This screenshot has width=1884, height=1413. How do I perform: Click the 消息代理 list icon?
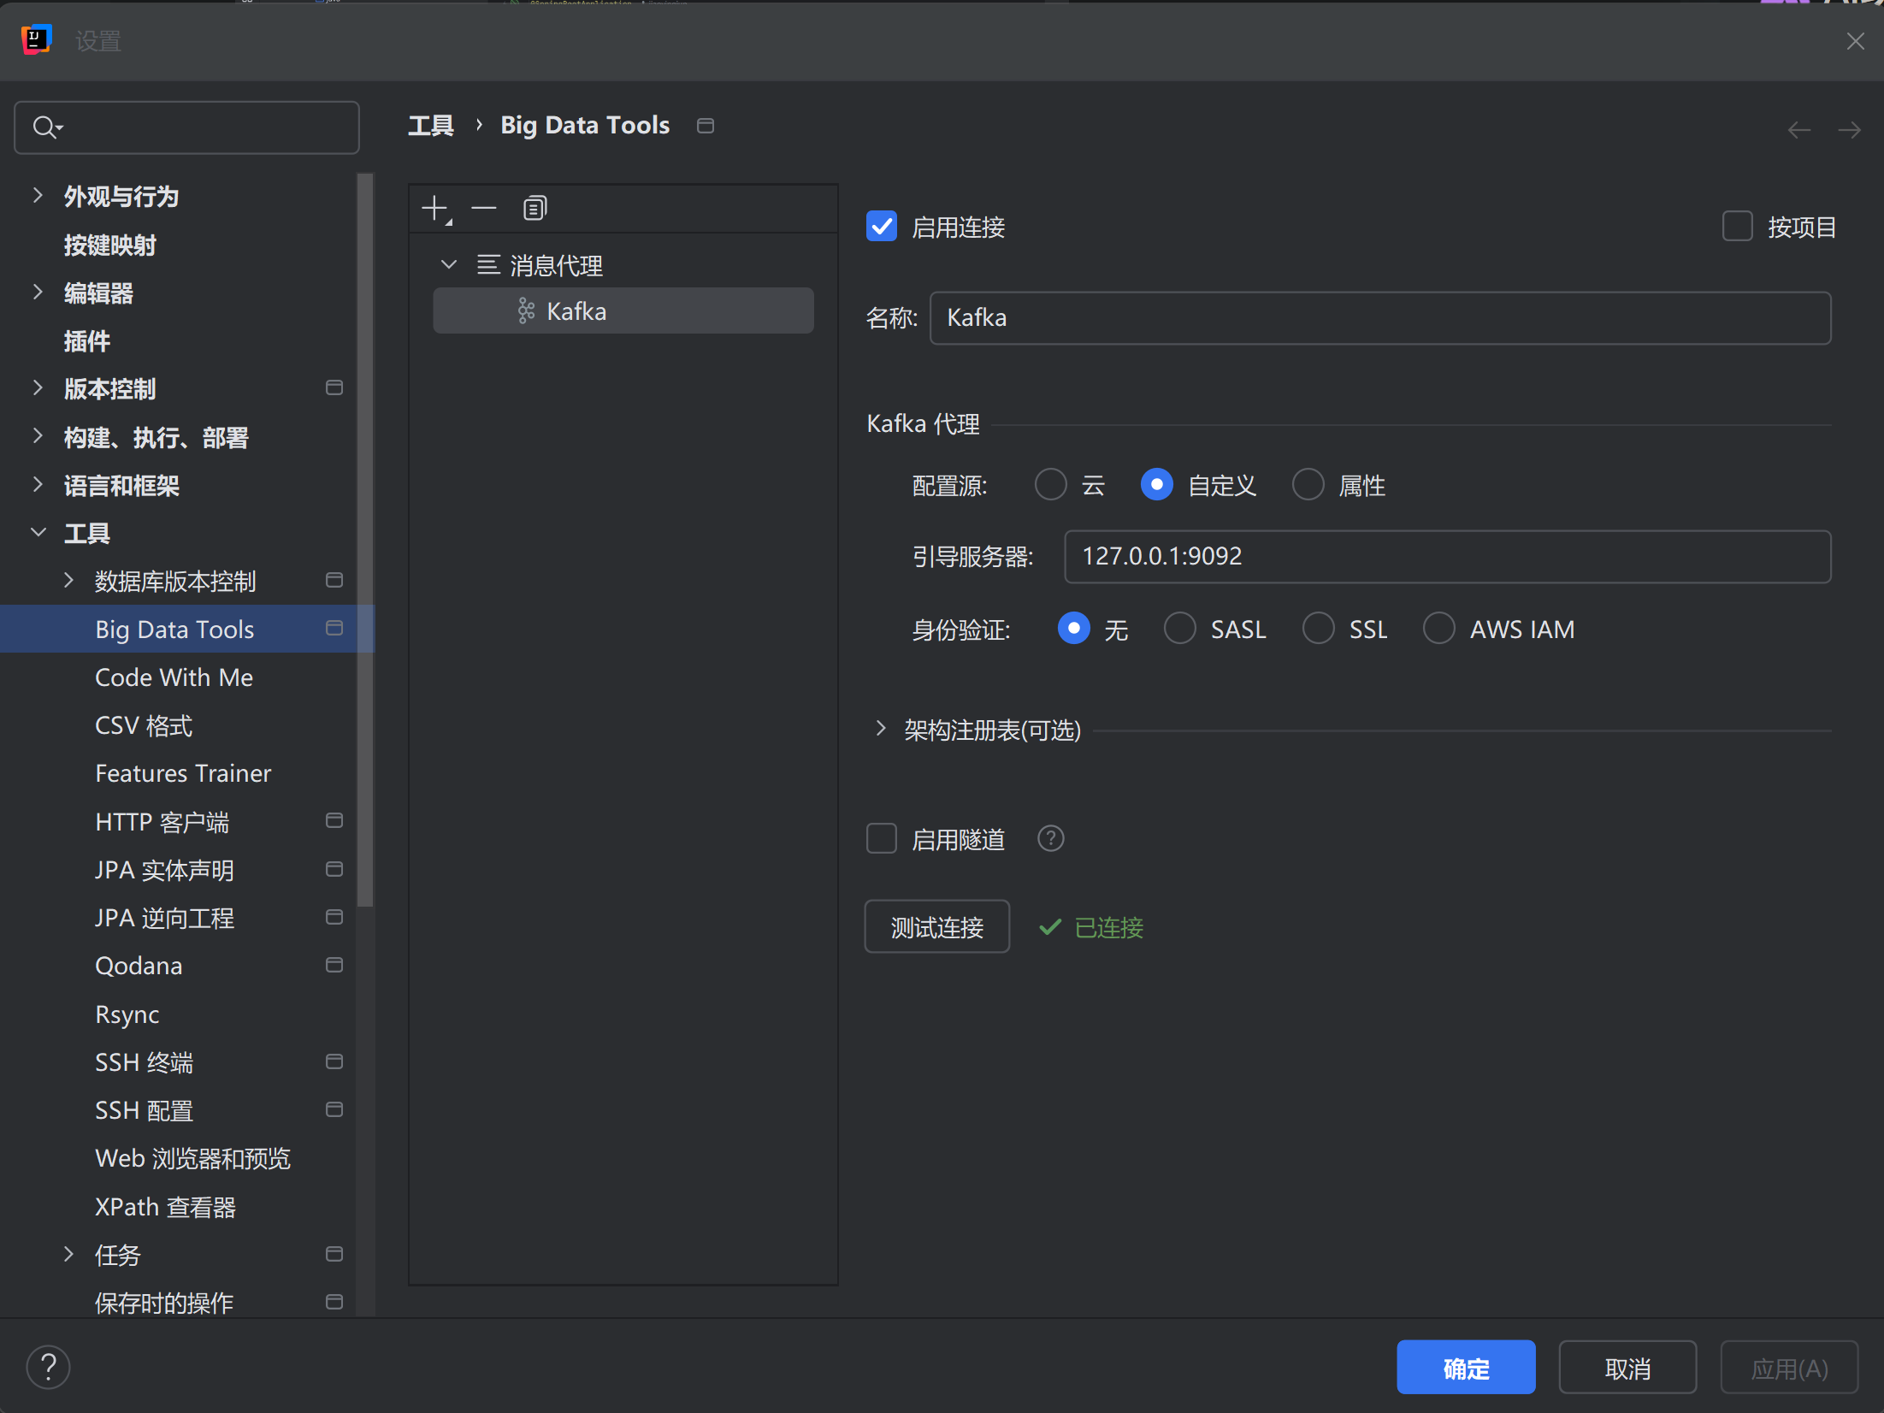(x=488, y=264)
